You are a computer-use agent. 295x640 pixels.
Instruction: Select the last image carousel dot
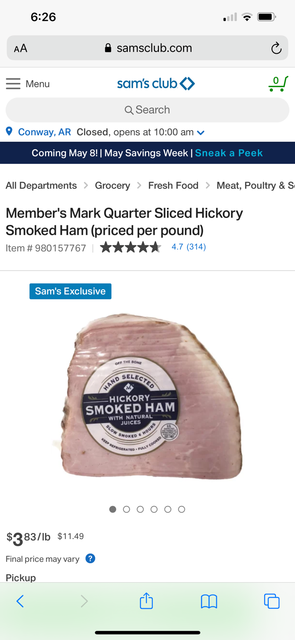pos(181,509)
